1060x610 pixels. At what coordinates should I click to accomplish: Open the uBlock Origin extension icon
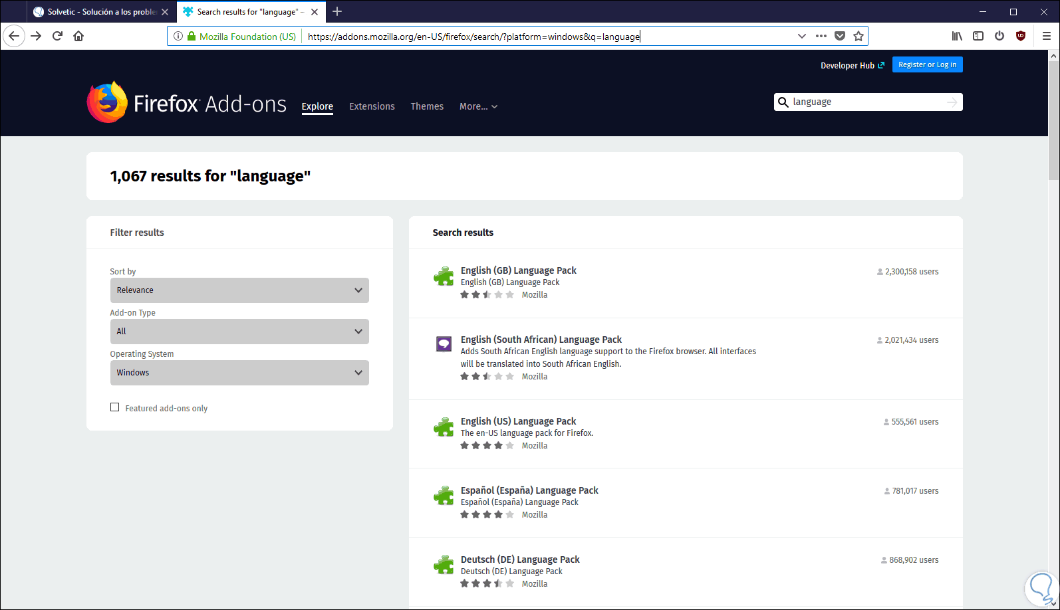(x=1021, y=36)
